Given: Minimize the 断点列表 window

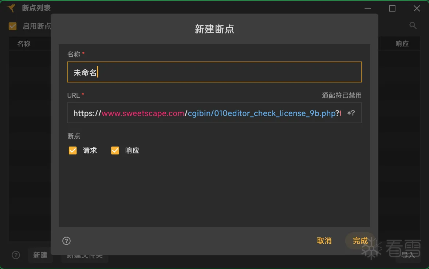Looking at the screenshot, I should pyautogui.click(x=367, y=8).
